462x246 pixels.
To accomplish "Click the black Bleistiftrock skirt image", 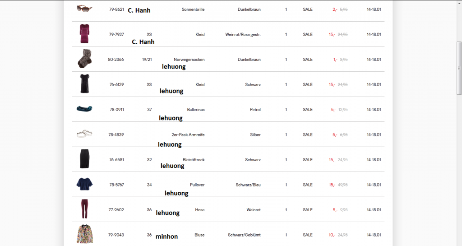I will (x=84, y=159).
